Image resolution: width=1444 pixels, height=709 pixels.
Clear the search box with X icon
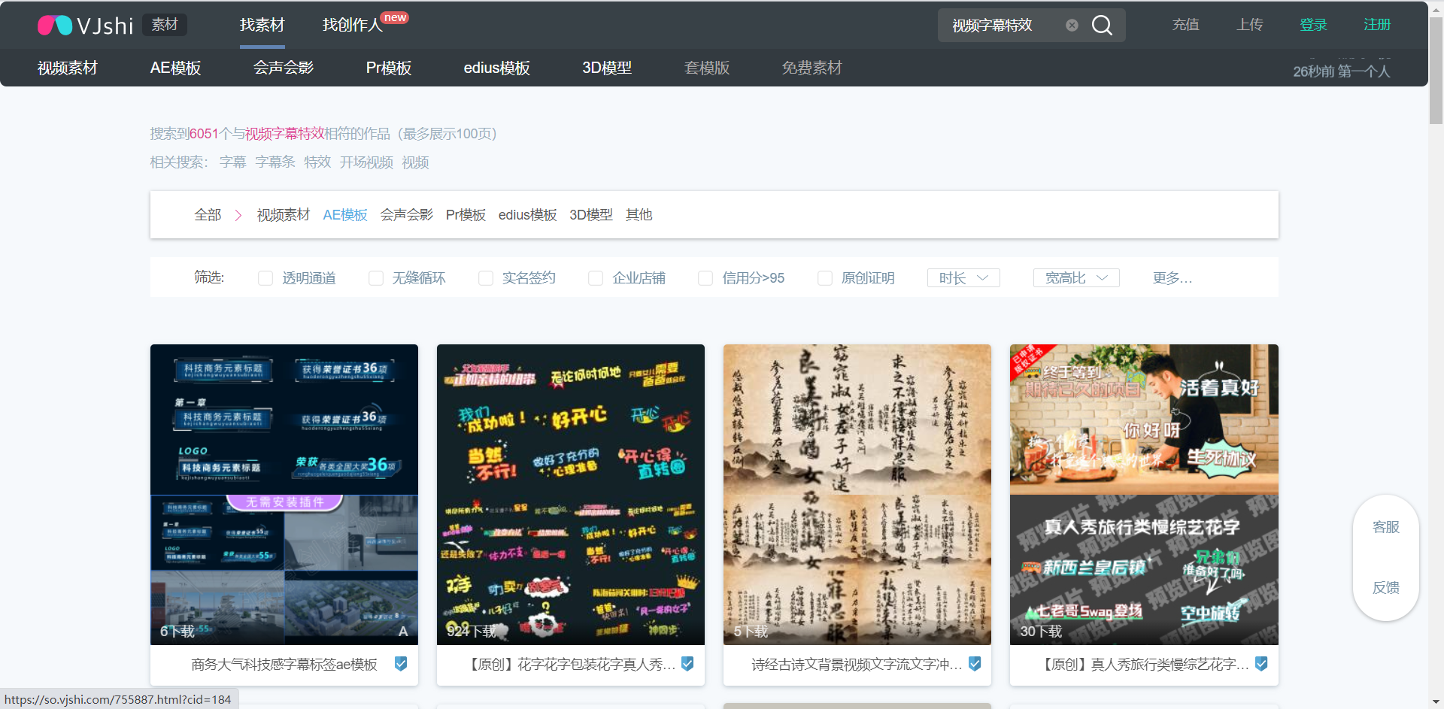pyautogui.click(x=1072, y=26)
